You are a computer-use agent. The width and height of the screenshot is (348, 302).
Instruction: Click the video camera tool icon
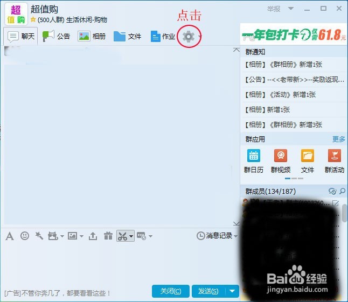click(53, 236)
